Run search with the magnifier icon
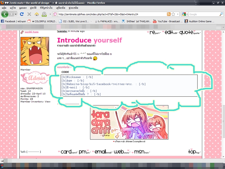This screenshot has height=169, width=225. [221, 14]
